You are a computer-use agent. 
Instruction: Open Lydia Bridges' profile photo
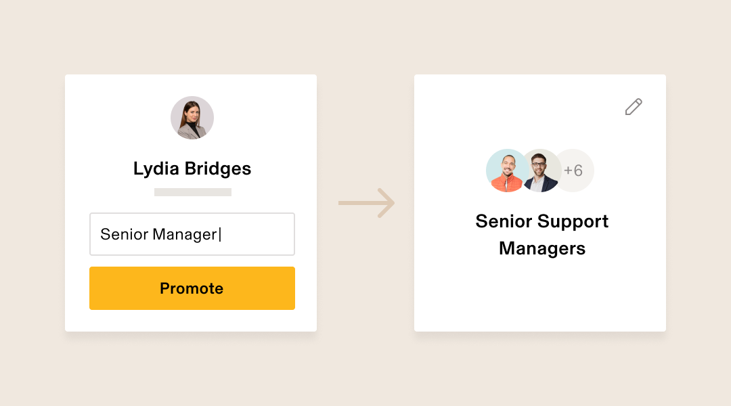[x=192, y=118]
